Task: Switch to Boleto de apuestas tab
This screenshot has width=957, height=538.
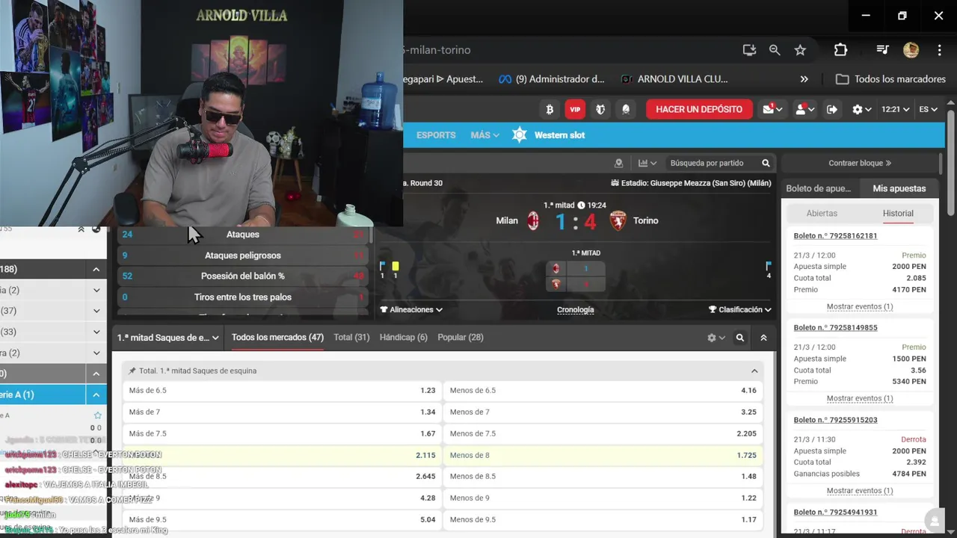Action: pos(819,188)
